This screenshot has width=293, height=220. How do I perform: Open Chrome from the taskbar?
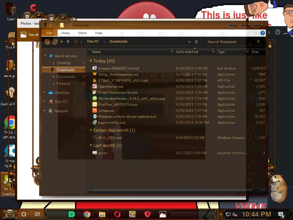pyautogui.click(x=87, y=214)
